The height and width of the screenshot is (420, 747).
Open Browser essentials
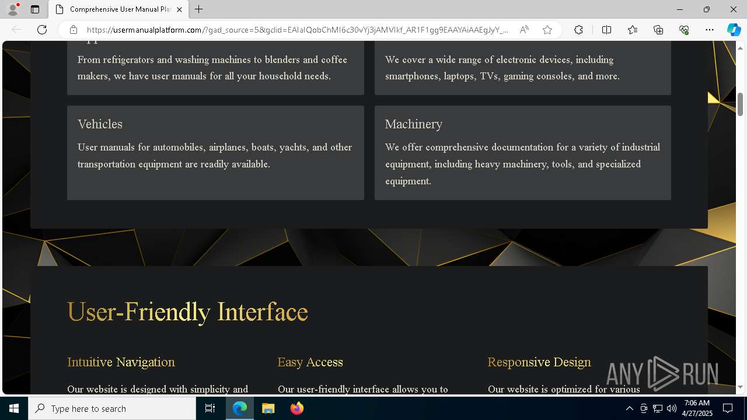pos(684,30)
